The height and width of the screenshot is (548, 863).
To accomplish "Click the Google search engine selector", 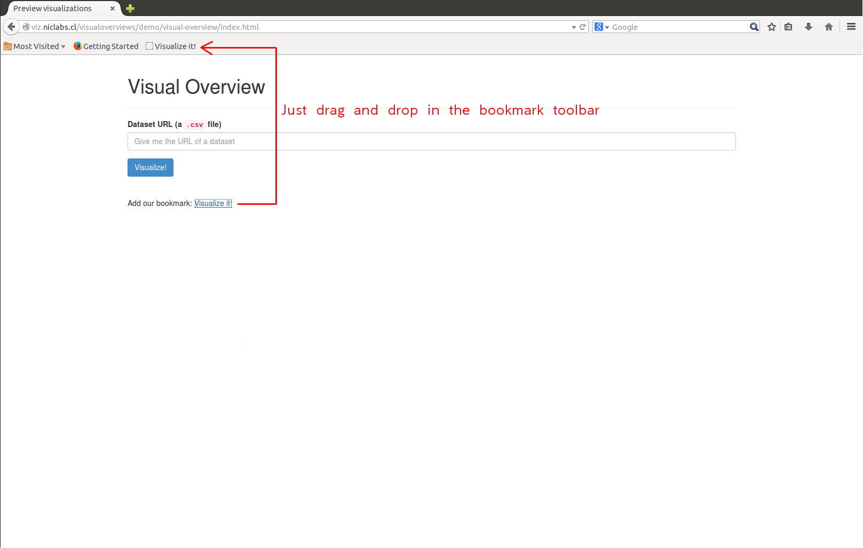I will coord(601,27).
